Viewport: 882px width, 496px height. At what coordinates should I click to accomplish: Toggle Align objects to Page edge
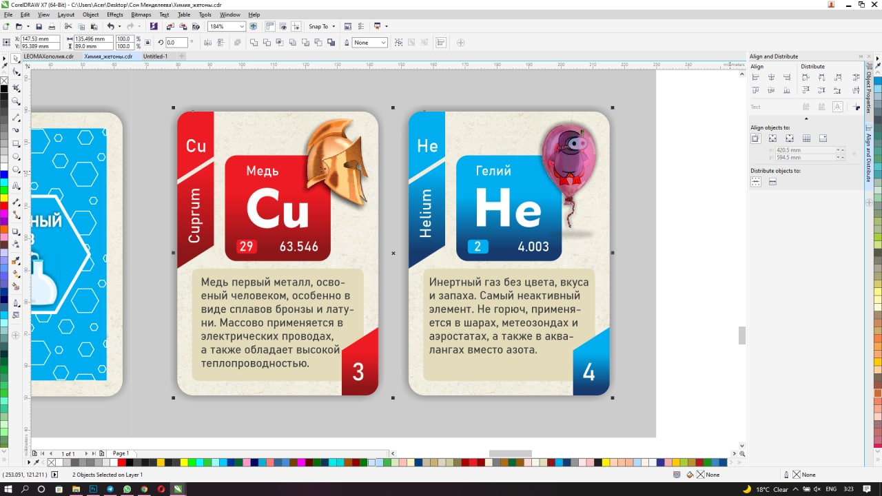point(772,138)
